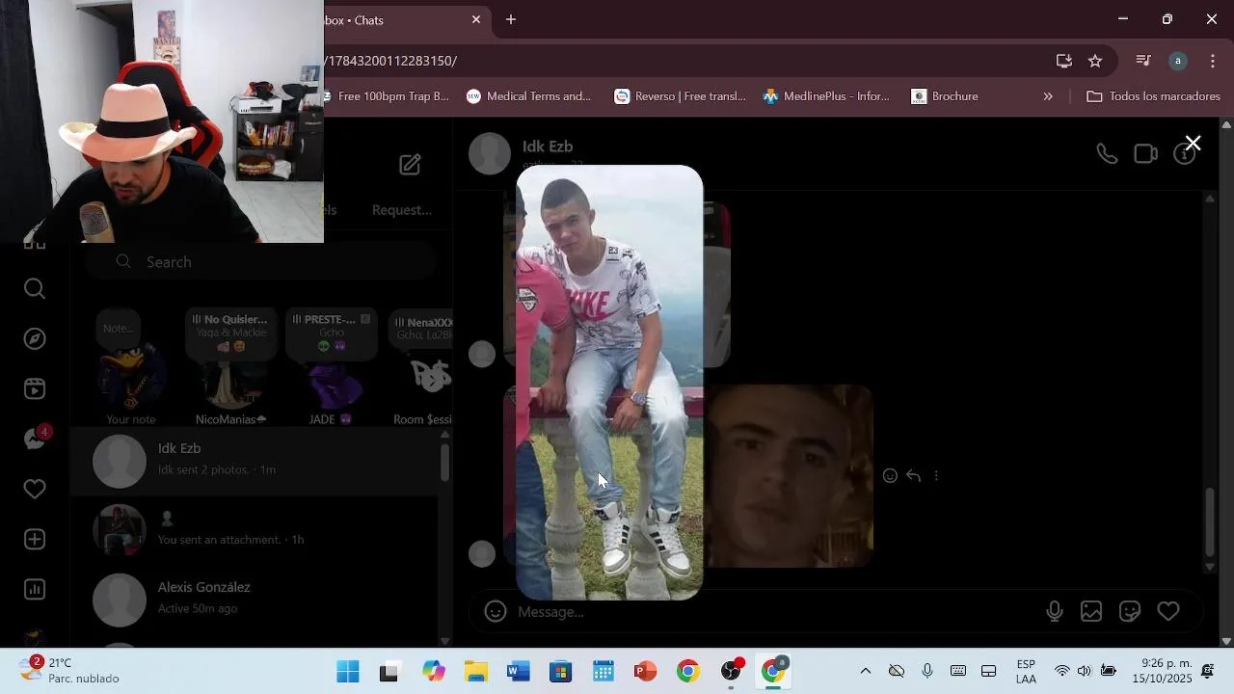Viewport: 1234px width, 694px height.
Task: Reply to the photo message arrow
Action: tap(913, 475)
